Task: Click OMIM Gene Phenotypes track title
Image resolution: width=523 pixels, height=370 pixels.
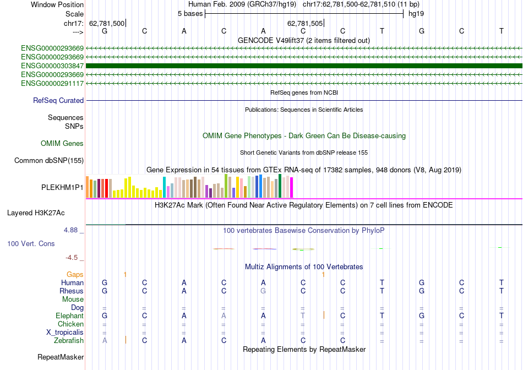Action: coord(304,136)
